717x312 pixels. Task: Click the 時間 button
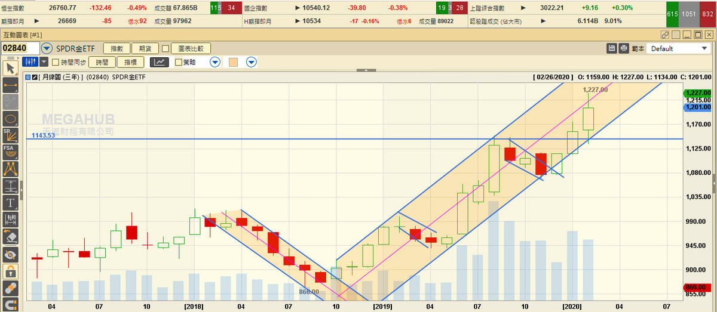pyautogui.click(x=102, y=61)
